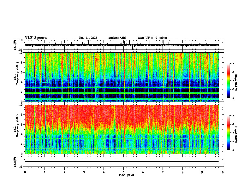Click time axis tick label "9"
Viewport: 250px width, 193px height.
click(x=202, y=172)
